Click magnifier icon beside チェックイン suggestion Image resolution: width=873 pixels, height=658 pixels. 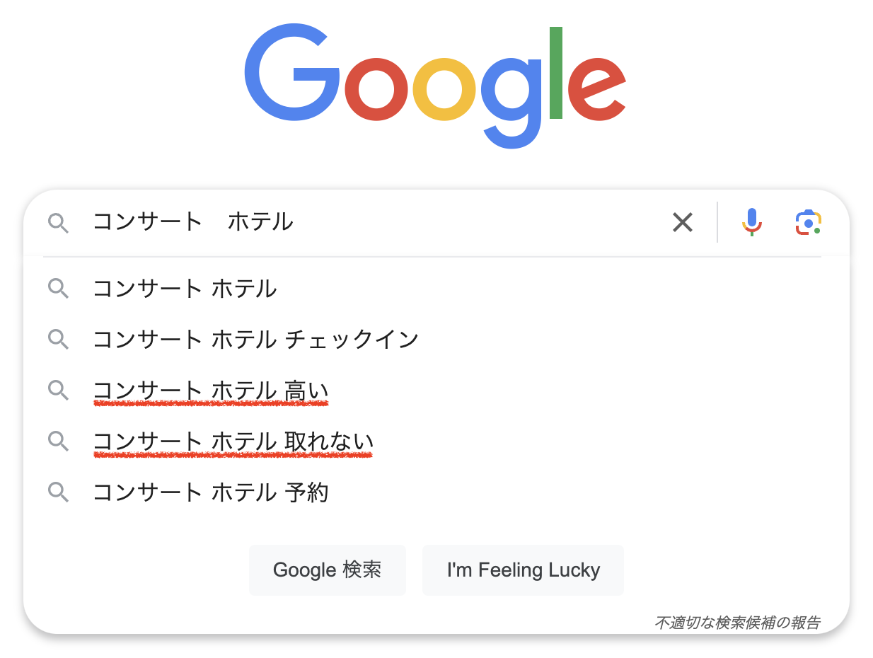pos(58,340)
